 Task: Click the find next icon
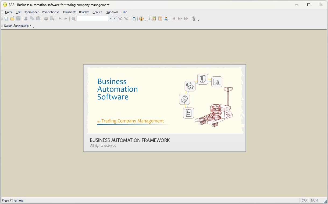coord(120,19)
